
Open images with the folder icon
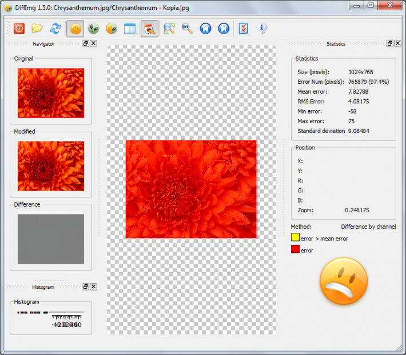[x=37, y=28]
